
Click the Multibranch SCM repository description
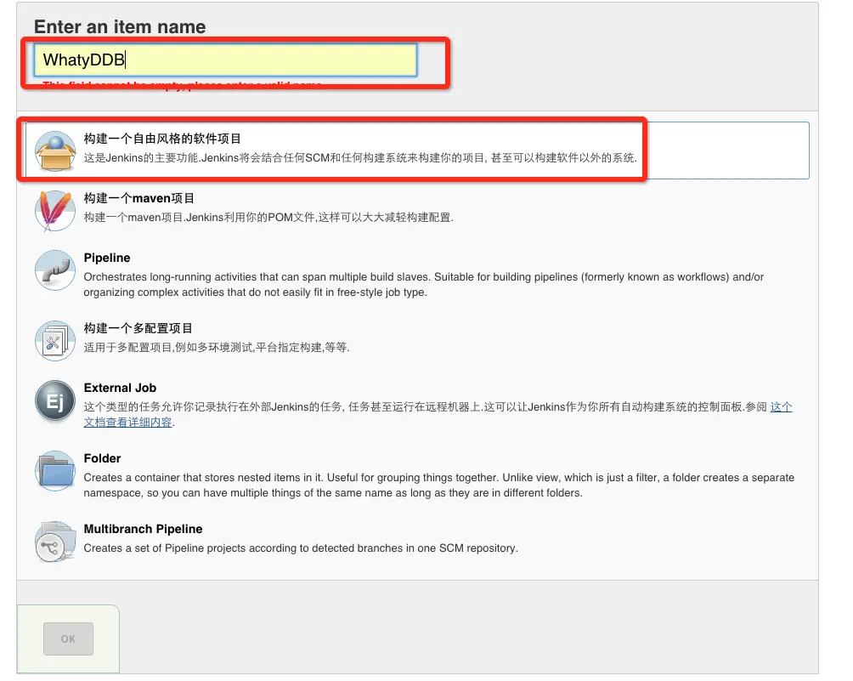pyautogui.click(x=301, y=548)
